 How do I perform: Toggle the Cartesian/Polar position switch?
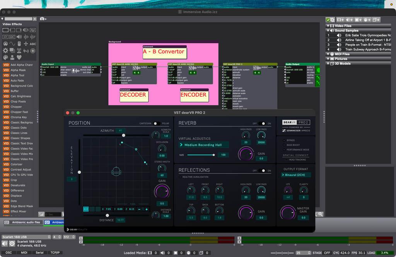point(157,123)
